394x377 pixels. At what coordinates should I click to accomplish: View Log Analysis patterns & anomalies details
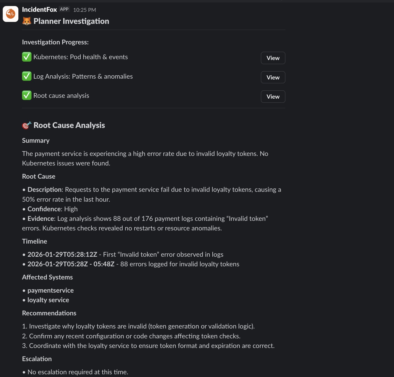point(273,78)
